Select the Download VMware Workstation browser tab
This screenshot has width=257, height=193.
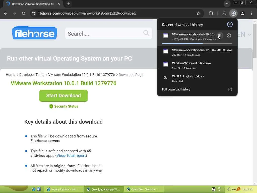tap(33, 4)
